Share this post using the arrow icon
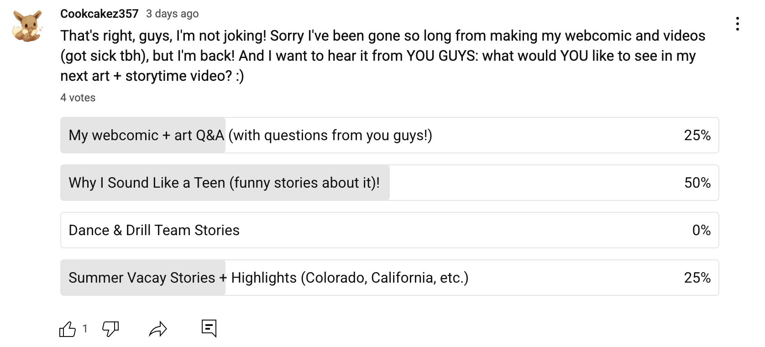765x347 pixels. click(x=158, y=329)
